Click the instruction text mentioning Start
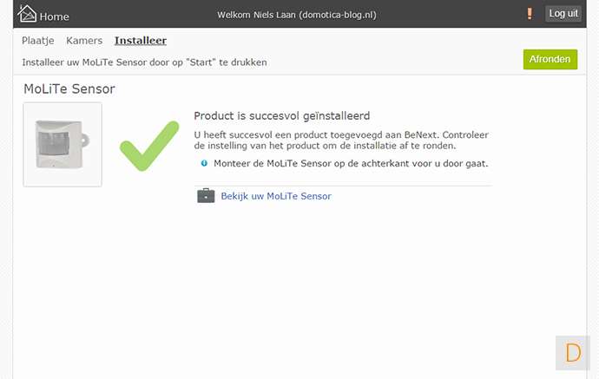 pyautogui.click(x=144, y=62)
